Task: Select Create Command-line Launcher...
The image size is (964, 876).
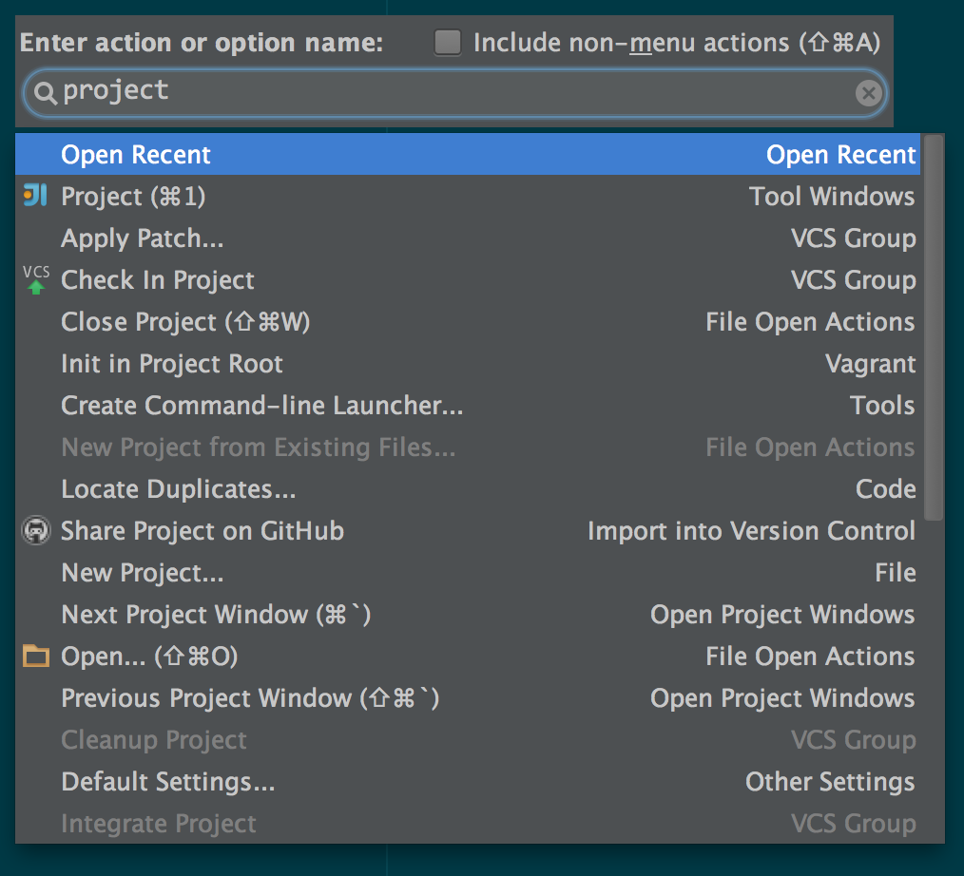Action: coord(468,405)
